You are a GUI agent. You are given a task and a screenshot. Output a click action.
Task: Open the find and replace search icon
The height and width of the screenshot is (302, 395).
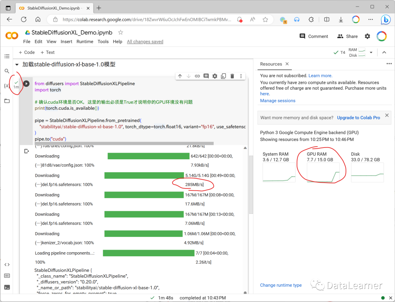(x=7, y=71)
